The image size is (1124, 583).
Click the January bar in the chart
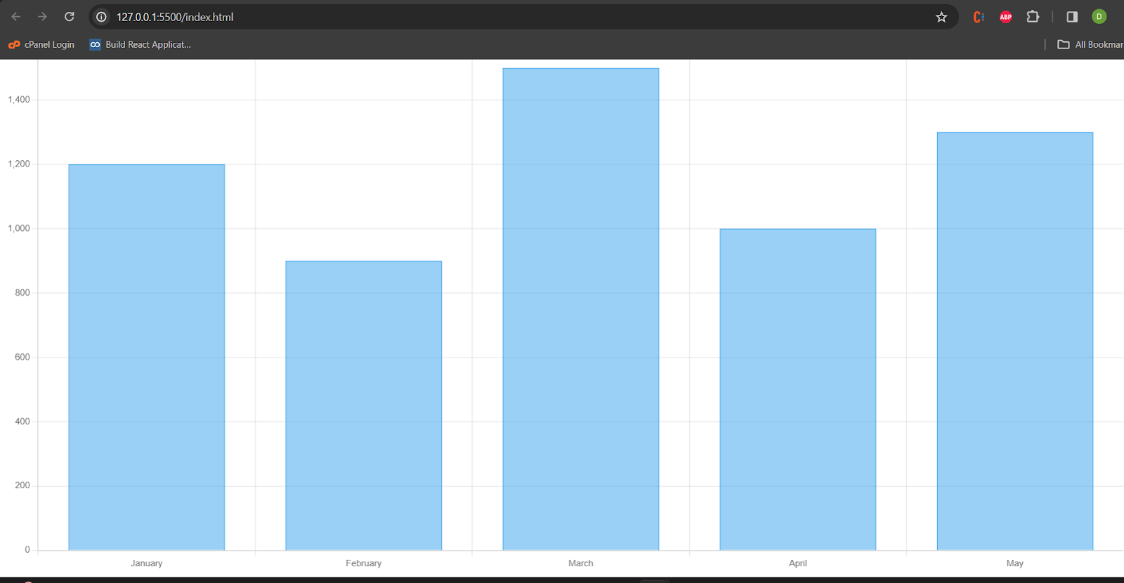coord(146,357)
